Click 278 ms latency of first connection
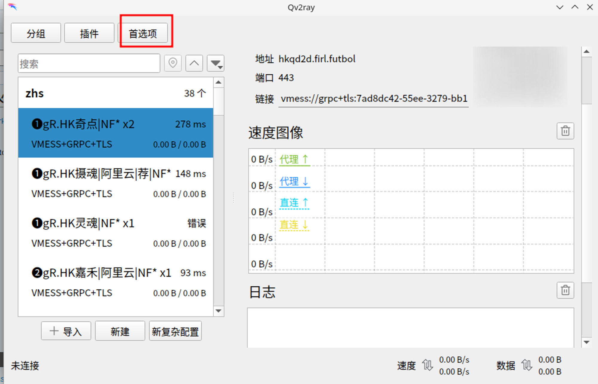Screen dimensions: 598x384 [x=190, y=124]
